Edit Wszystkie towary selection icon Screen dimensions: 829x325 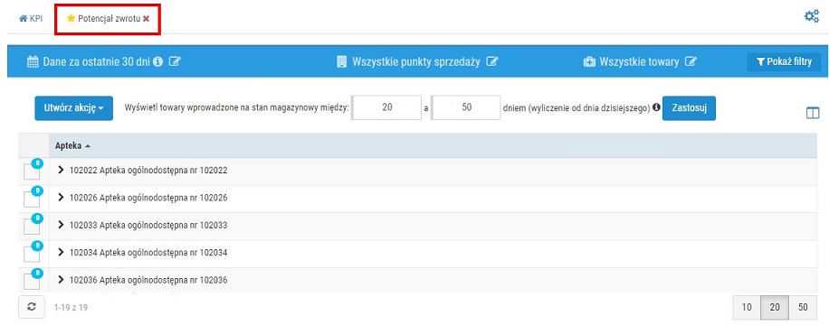coord(691,61)
